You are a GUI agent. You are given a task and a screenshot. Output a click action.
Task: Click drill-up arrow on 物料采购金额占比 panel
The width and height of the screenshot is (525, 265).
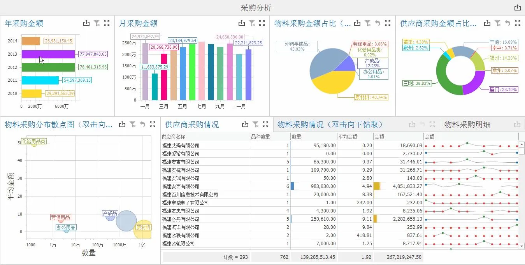(377, 23)
